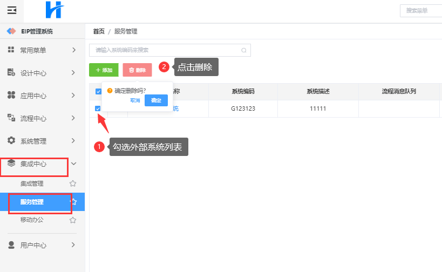Click the EIP管理系统 diamond icon

tap(11, 31)
